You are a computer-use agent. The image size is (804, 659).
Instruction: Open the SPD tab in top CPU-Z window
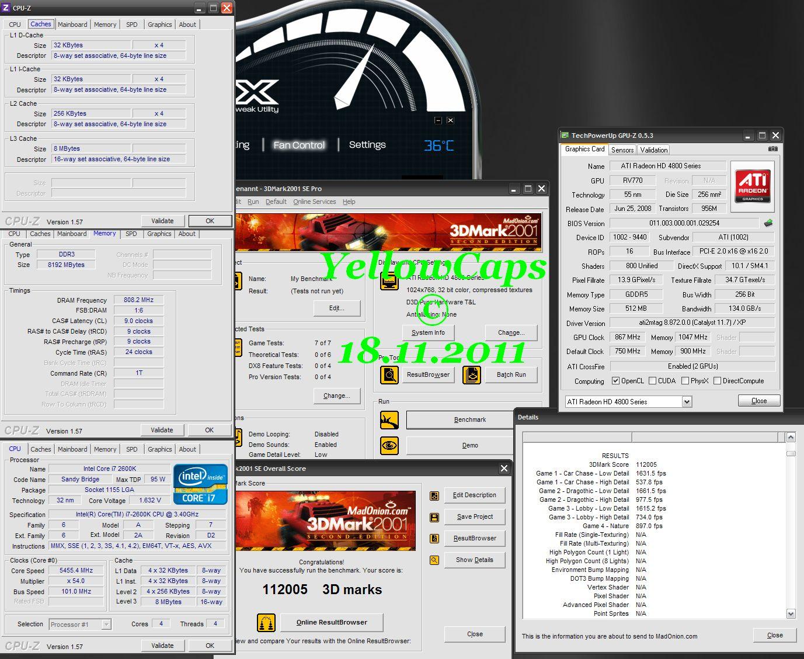click(132, 25)
